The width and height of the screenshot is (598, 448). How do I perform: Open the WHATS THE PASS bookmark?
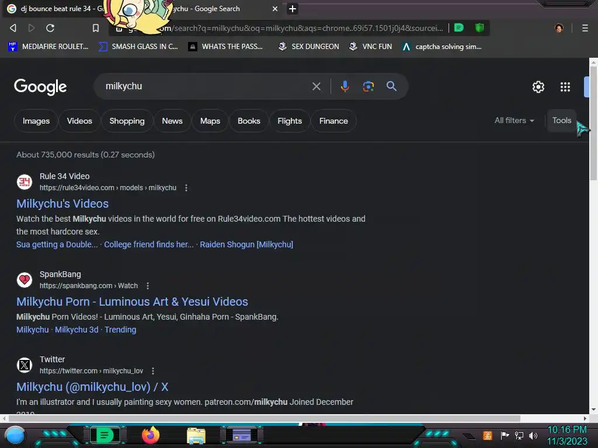pyautogui.click(x=225, y=47)
